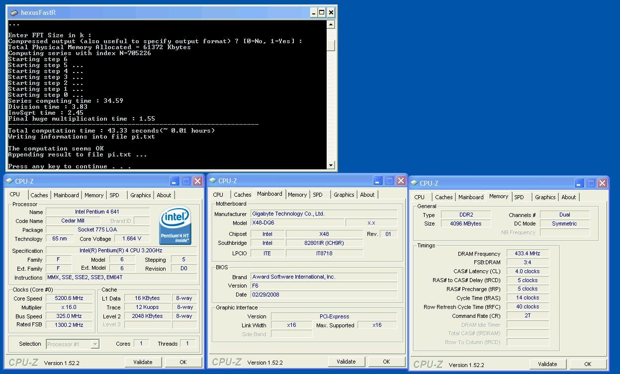Click Validate in the Mainboard window
The height and width of the screenshot is (374, 620).
(x=346, y=362)
